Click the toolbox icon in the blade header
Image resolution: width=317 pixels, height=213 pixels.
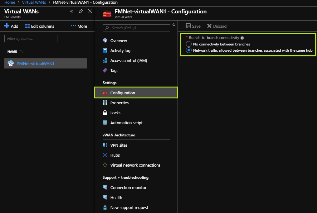(x=107, y=14)
